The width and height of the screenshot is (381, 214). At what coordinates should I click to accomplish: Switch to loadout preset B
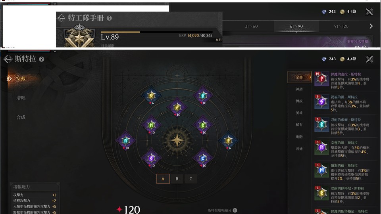[177, 179]
